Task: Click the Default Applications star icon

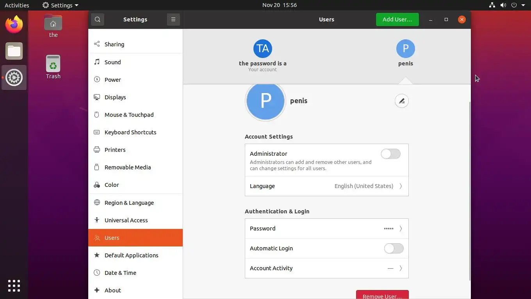Action: click(x=97, y=255)
